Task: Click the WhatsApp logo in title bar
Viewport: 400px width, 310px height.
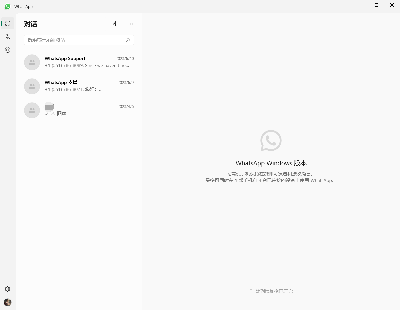Action: click(x=8, y=6)
